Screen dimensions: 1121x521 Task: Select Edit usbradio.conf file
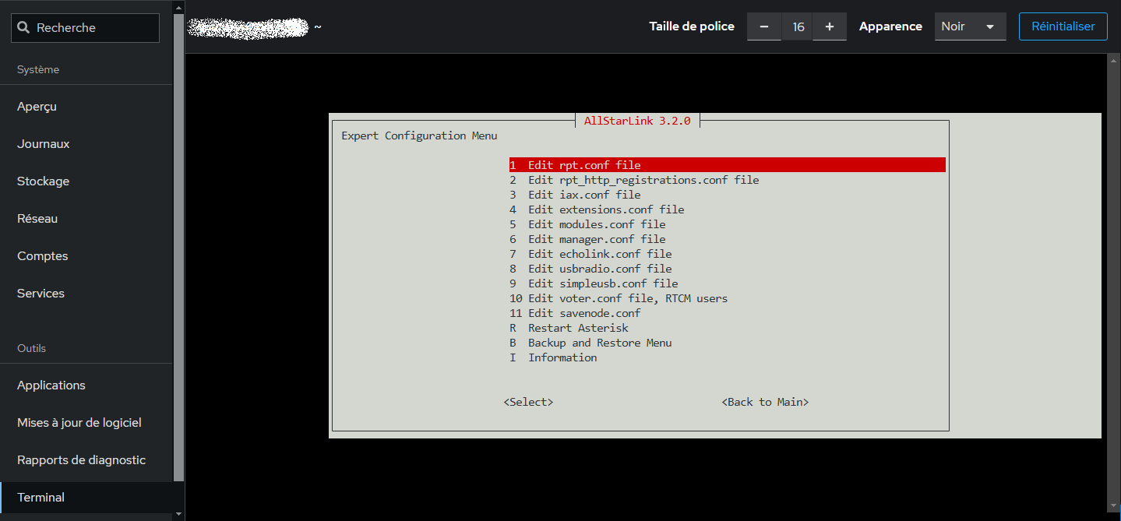click(x=590, y=269)
